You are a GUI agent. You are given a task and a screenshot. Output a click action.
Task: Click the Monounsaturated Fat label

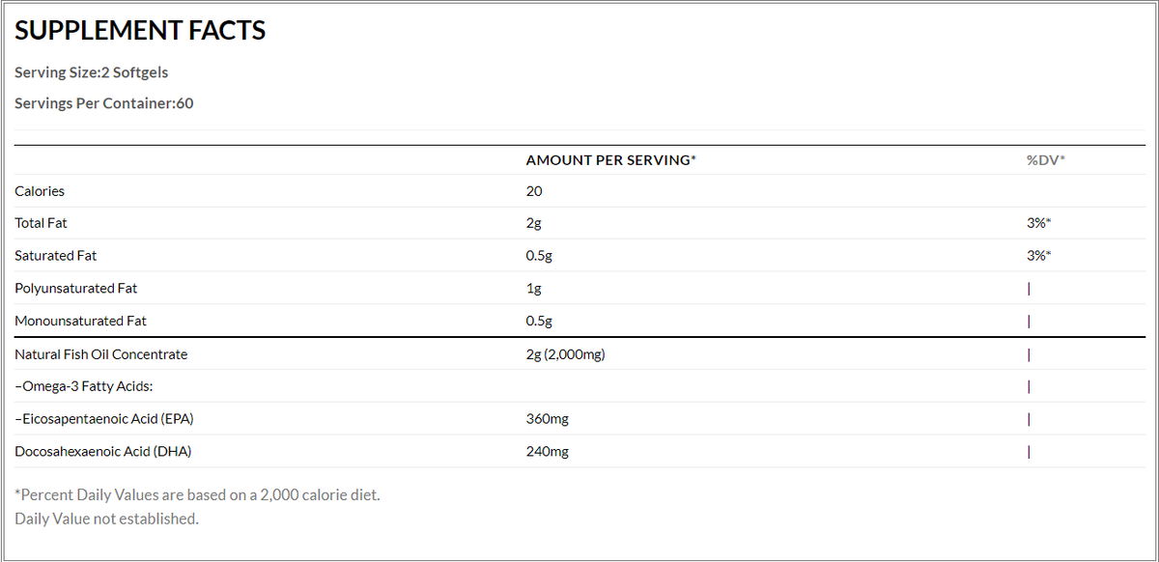click(81, 321)
